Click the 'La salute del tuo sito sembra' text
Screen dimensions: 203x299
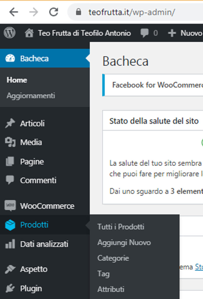coord(156,163)
